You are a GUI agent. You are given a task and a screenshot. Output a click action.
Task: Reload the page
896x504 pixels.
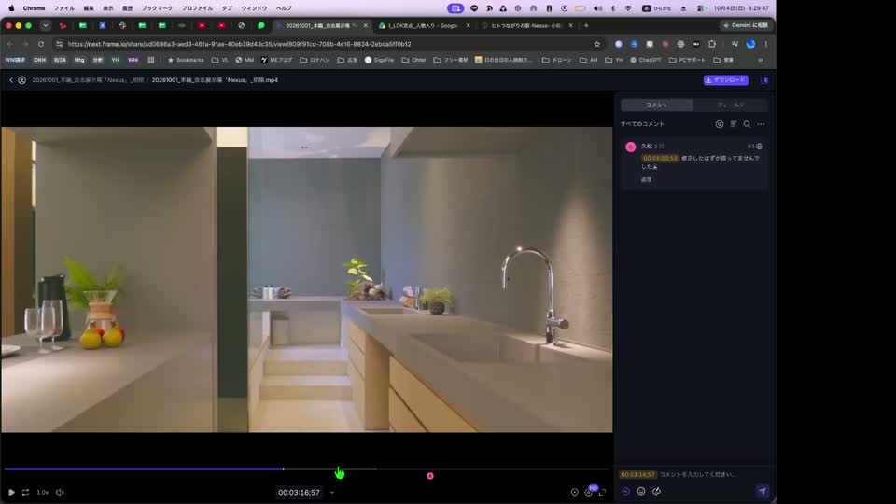(40, 44)
